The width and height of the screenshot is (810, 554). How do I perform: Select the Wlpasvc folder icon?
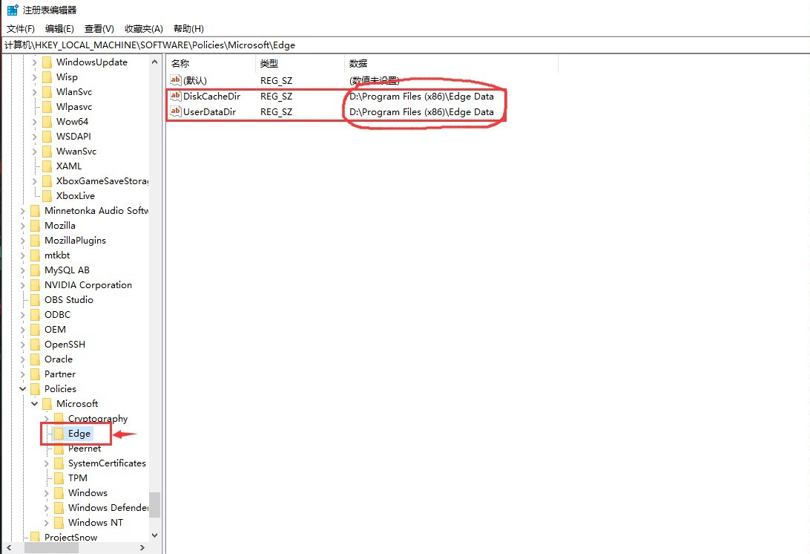click(47, 107)
